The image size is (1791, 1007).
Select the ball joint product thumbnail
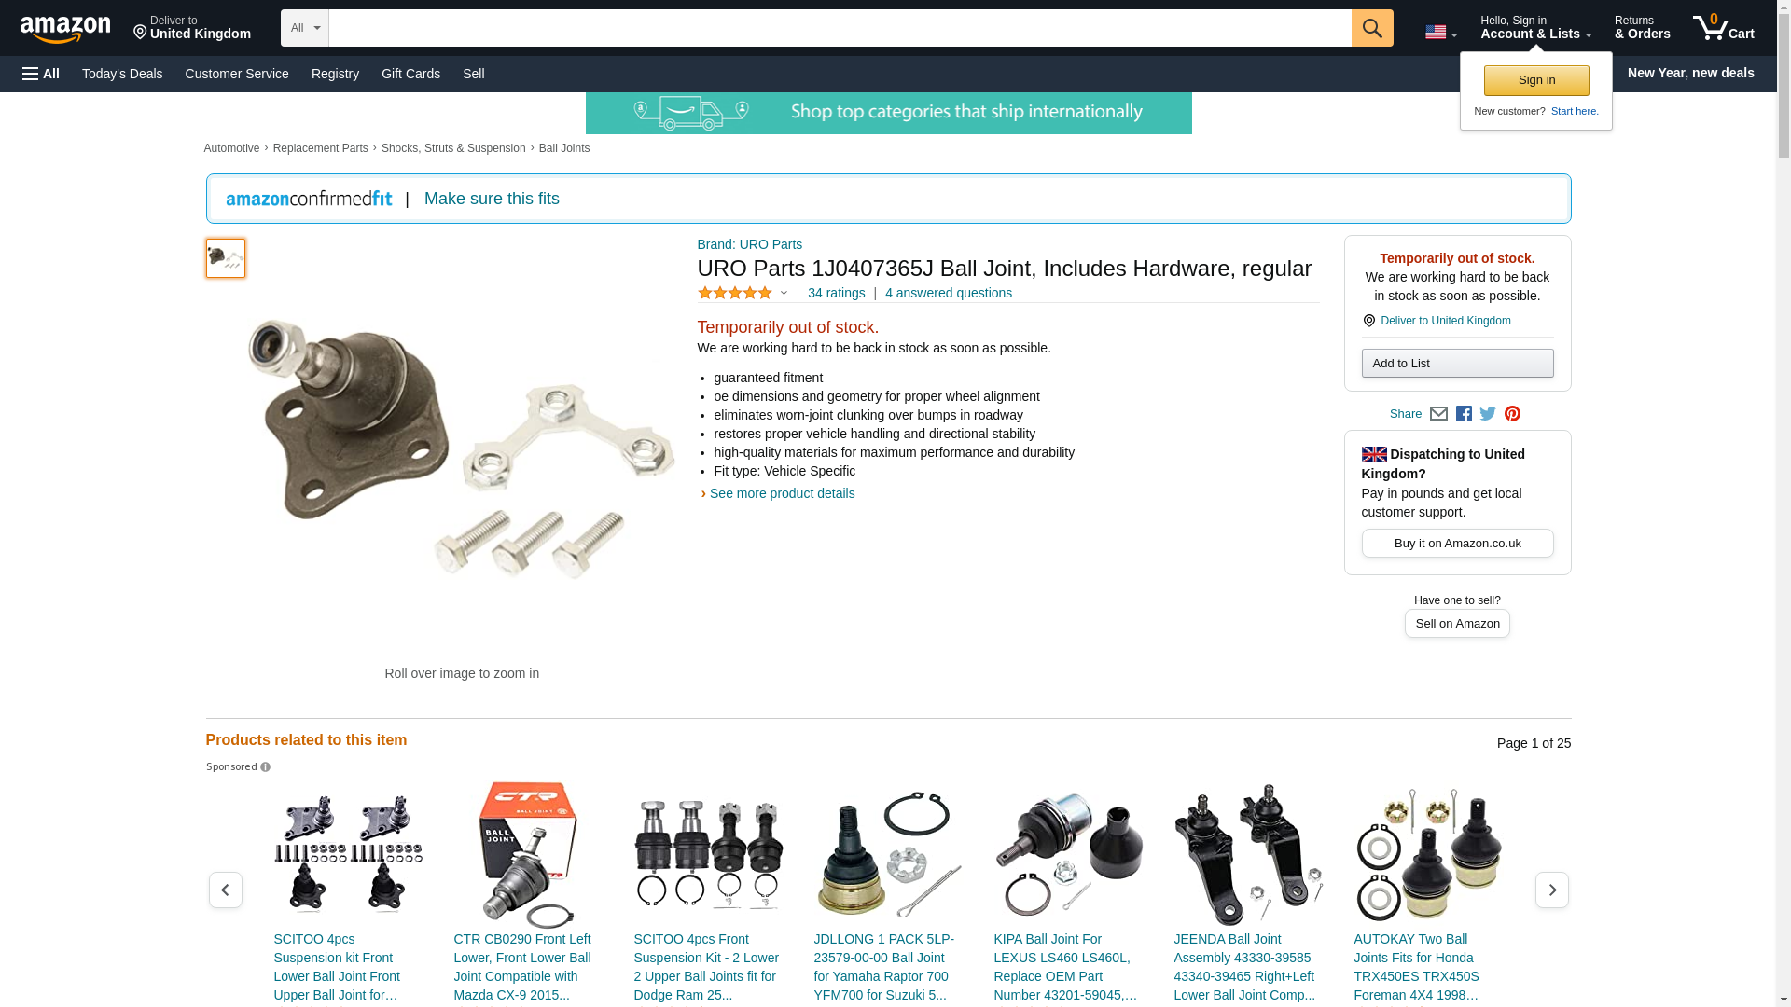(x=226, y=258)
